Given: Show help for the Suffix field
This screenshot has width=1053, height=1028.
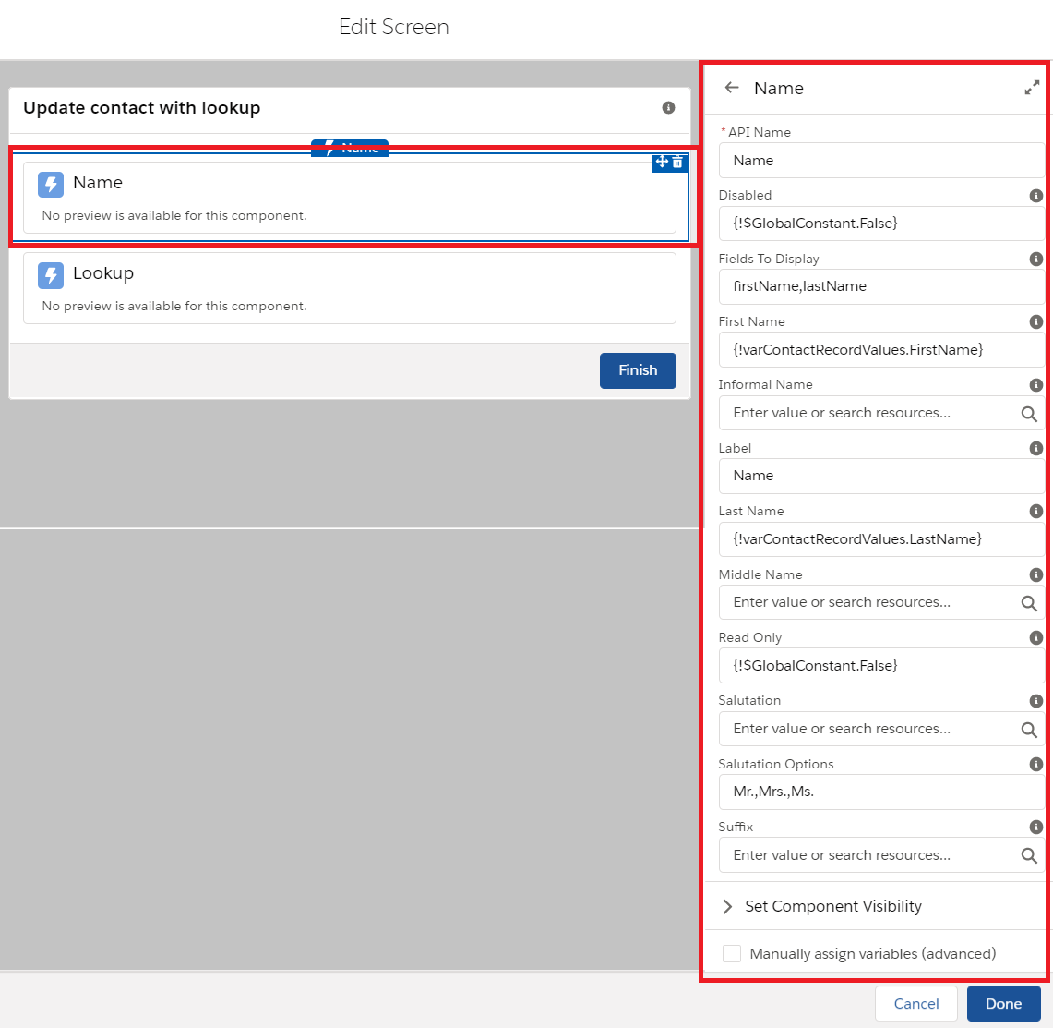Looking at the screenshot, I should coord(1036,827).
